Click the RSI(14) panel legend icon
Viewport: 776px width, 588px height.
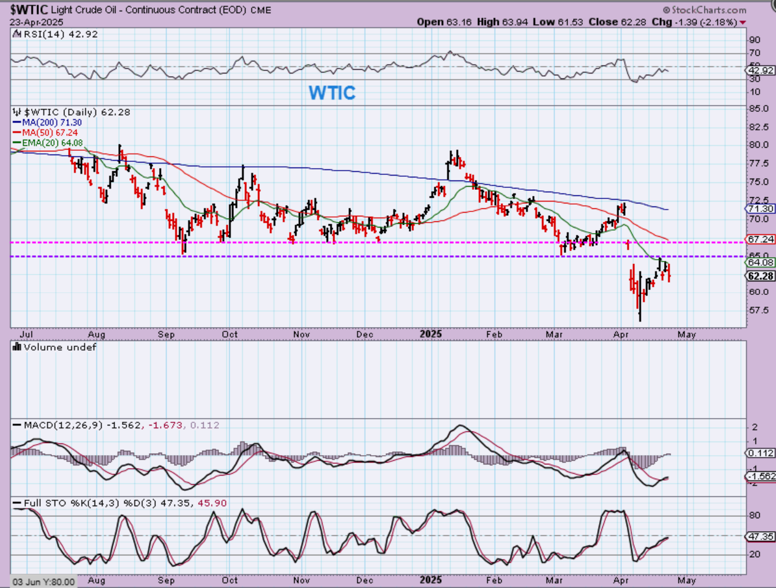point(15,35)
